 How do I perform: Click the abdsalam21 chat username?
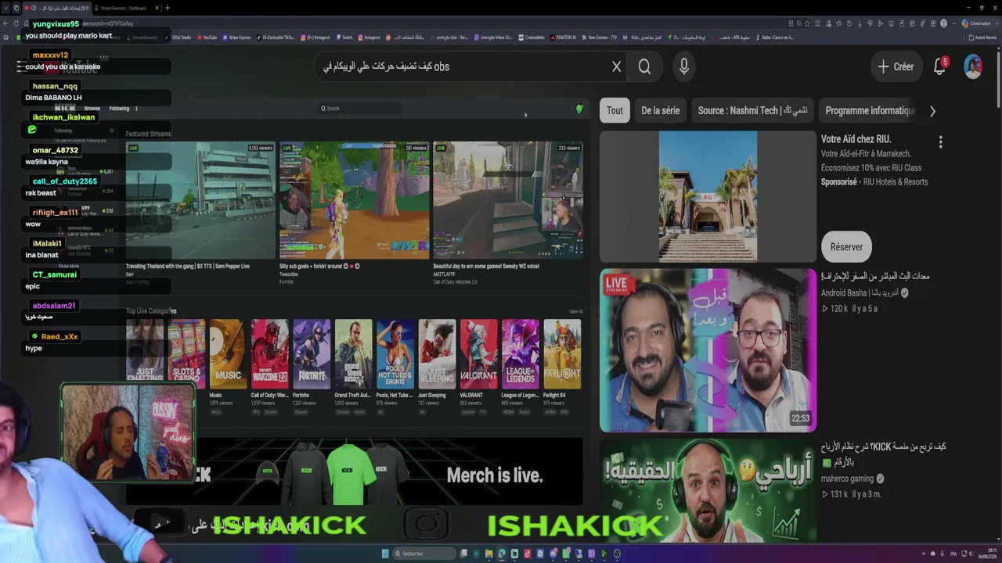point(54,306)
